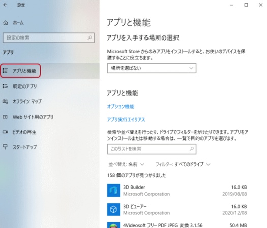Open フィルター: すべてのドライブ dropdown
267x228 pixels.
click(183, 164)
